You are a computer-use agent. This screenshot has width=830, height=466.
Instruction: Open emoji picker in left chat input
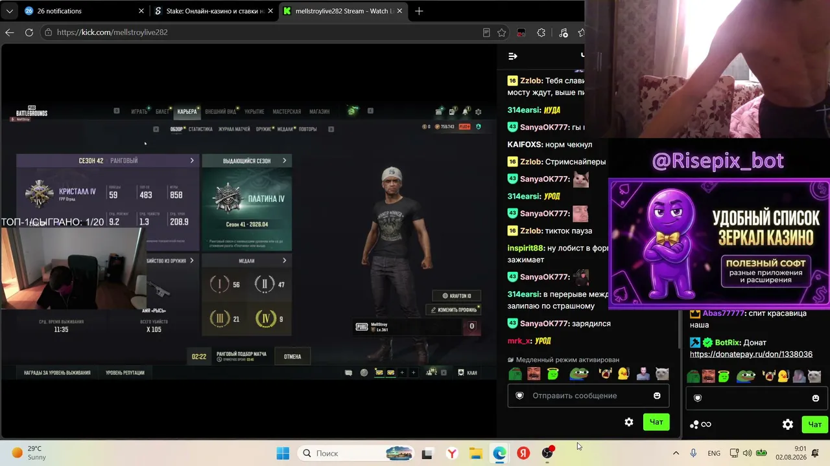tap(657, 395)
